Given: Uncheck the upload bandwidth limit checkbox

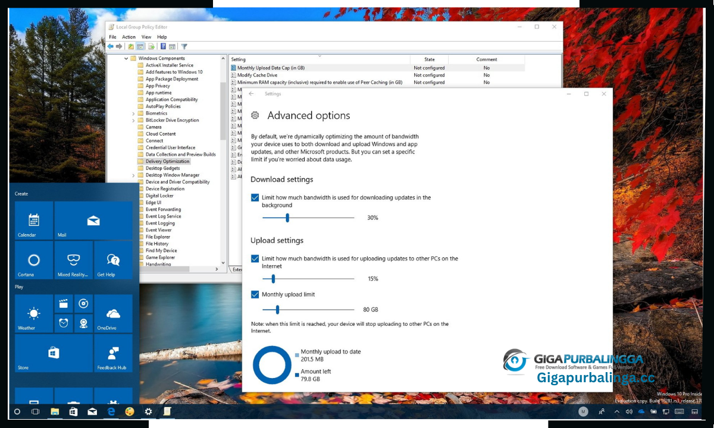Looking at the screenshot, I should (255, 259).
